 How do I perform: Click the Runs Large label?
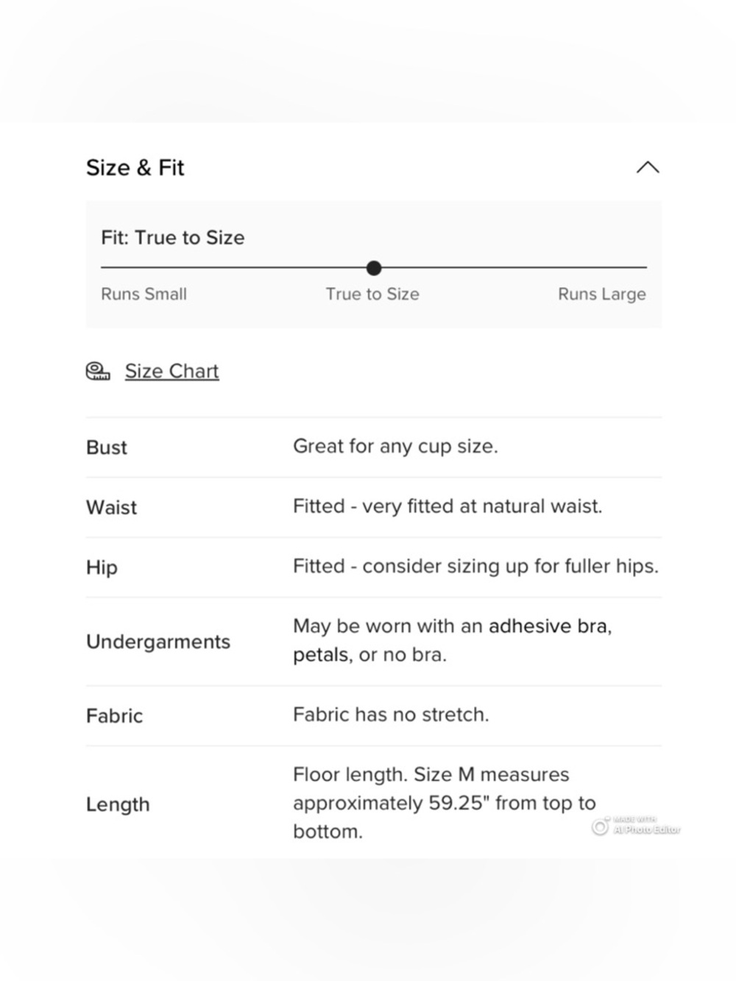[x=602, y=294]
